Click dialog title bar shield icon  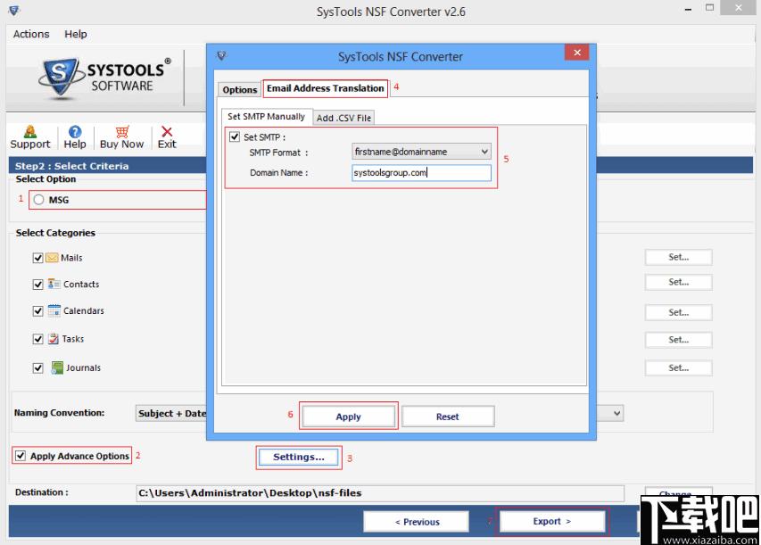tap(221, 56)
